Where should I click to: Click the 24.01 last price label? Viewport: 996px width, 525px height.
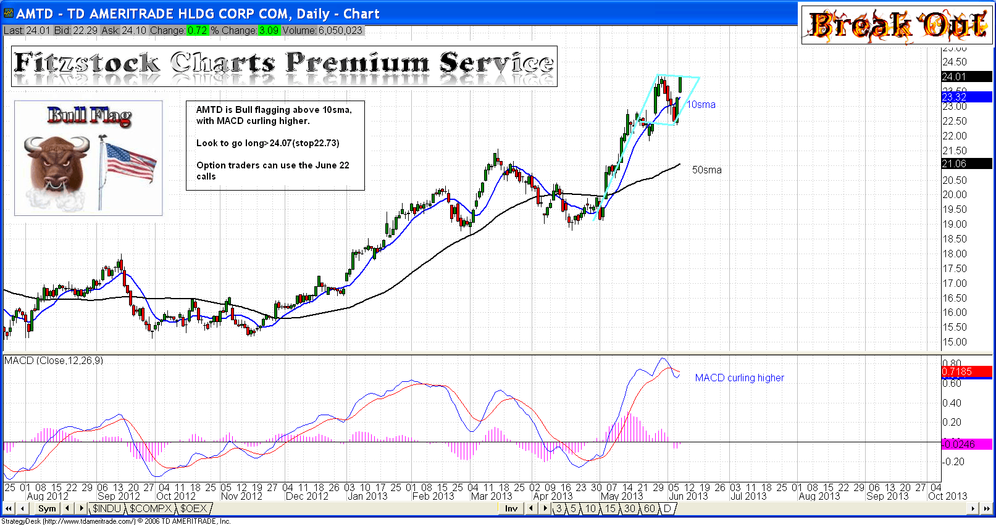pos(966,76)
